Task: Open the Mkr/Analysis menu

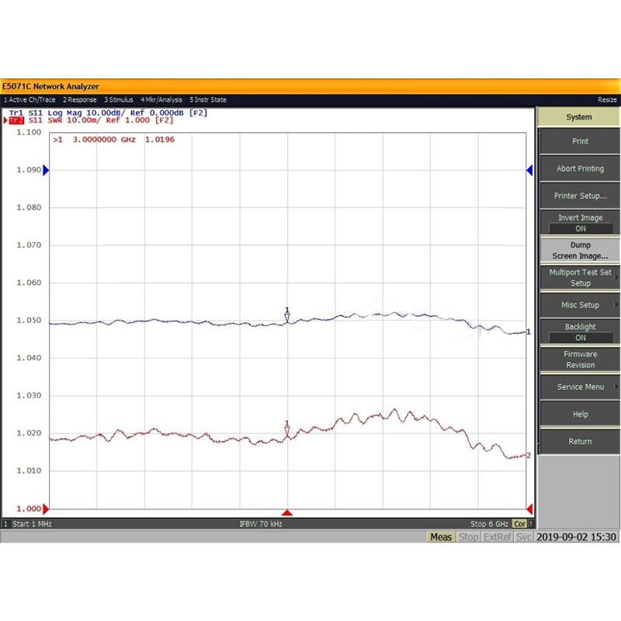Action: pyautogui.click(x=162, y=99)
